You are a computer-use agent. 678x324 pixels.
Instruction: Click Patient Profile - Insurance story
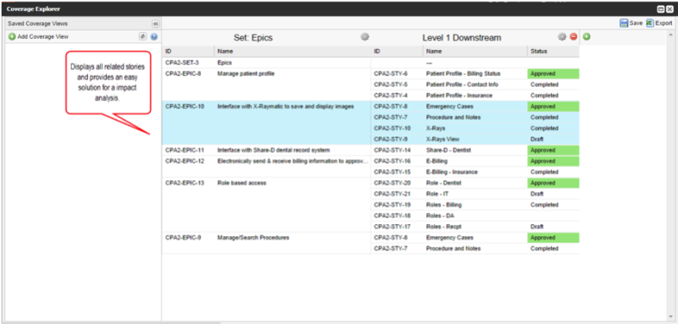point(458,96)
